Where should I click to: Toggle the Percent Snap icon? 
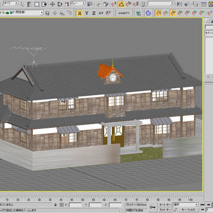point(128,4)
